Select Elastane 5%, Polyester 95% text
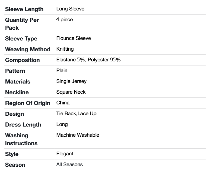210x174 pixels. pos(88,60)
